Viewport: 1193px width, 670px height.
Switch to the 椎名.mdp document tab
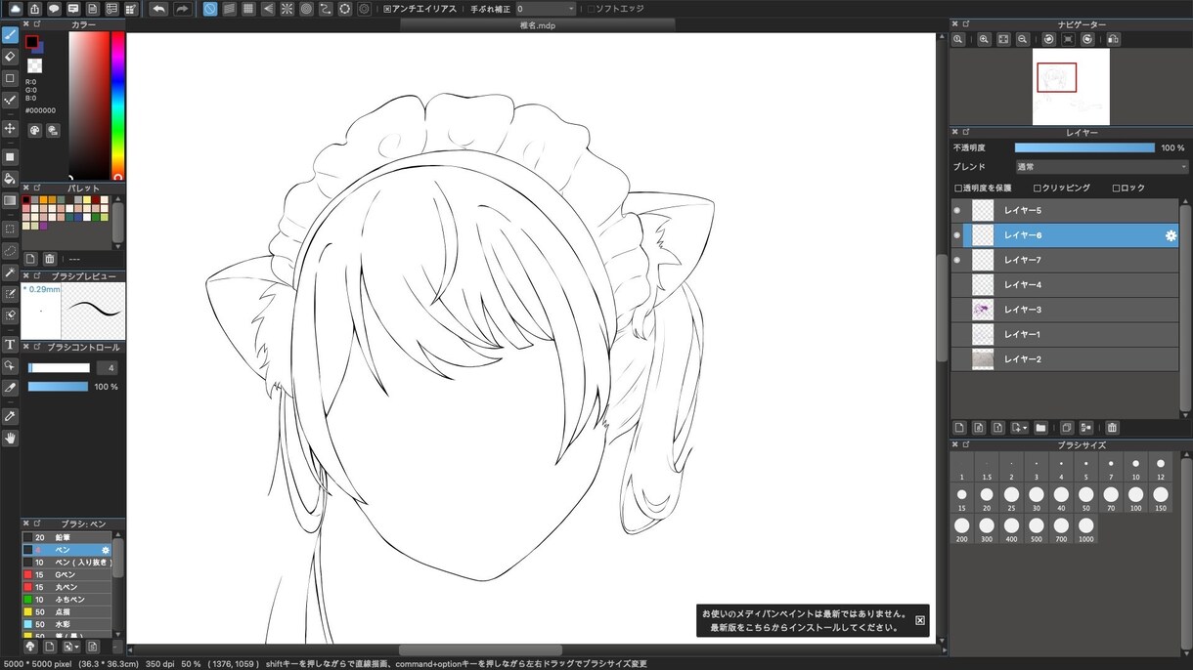pyautogui.click(x=537, y=25)
